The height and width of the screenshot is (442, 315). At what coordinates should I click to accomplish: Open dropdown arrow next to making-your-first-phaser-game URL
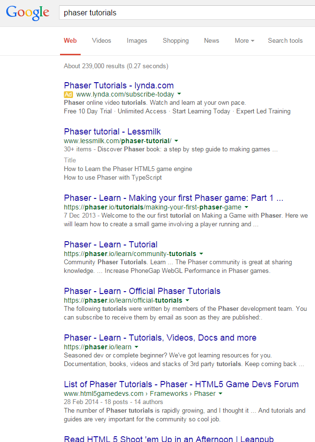[246, 207]
